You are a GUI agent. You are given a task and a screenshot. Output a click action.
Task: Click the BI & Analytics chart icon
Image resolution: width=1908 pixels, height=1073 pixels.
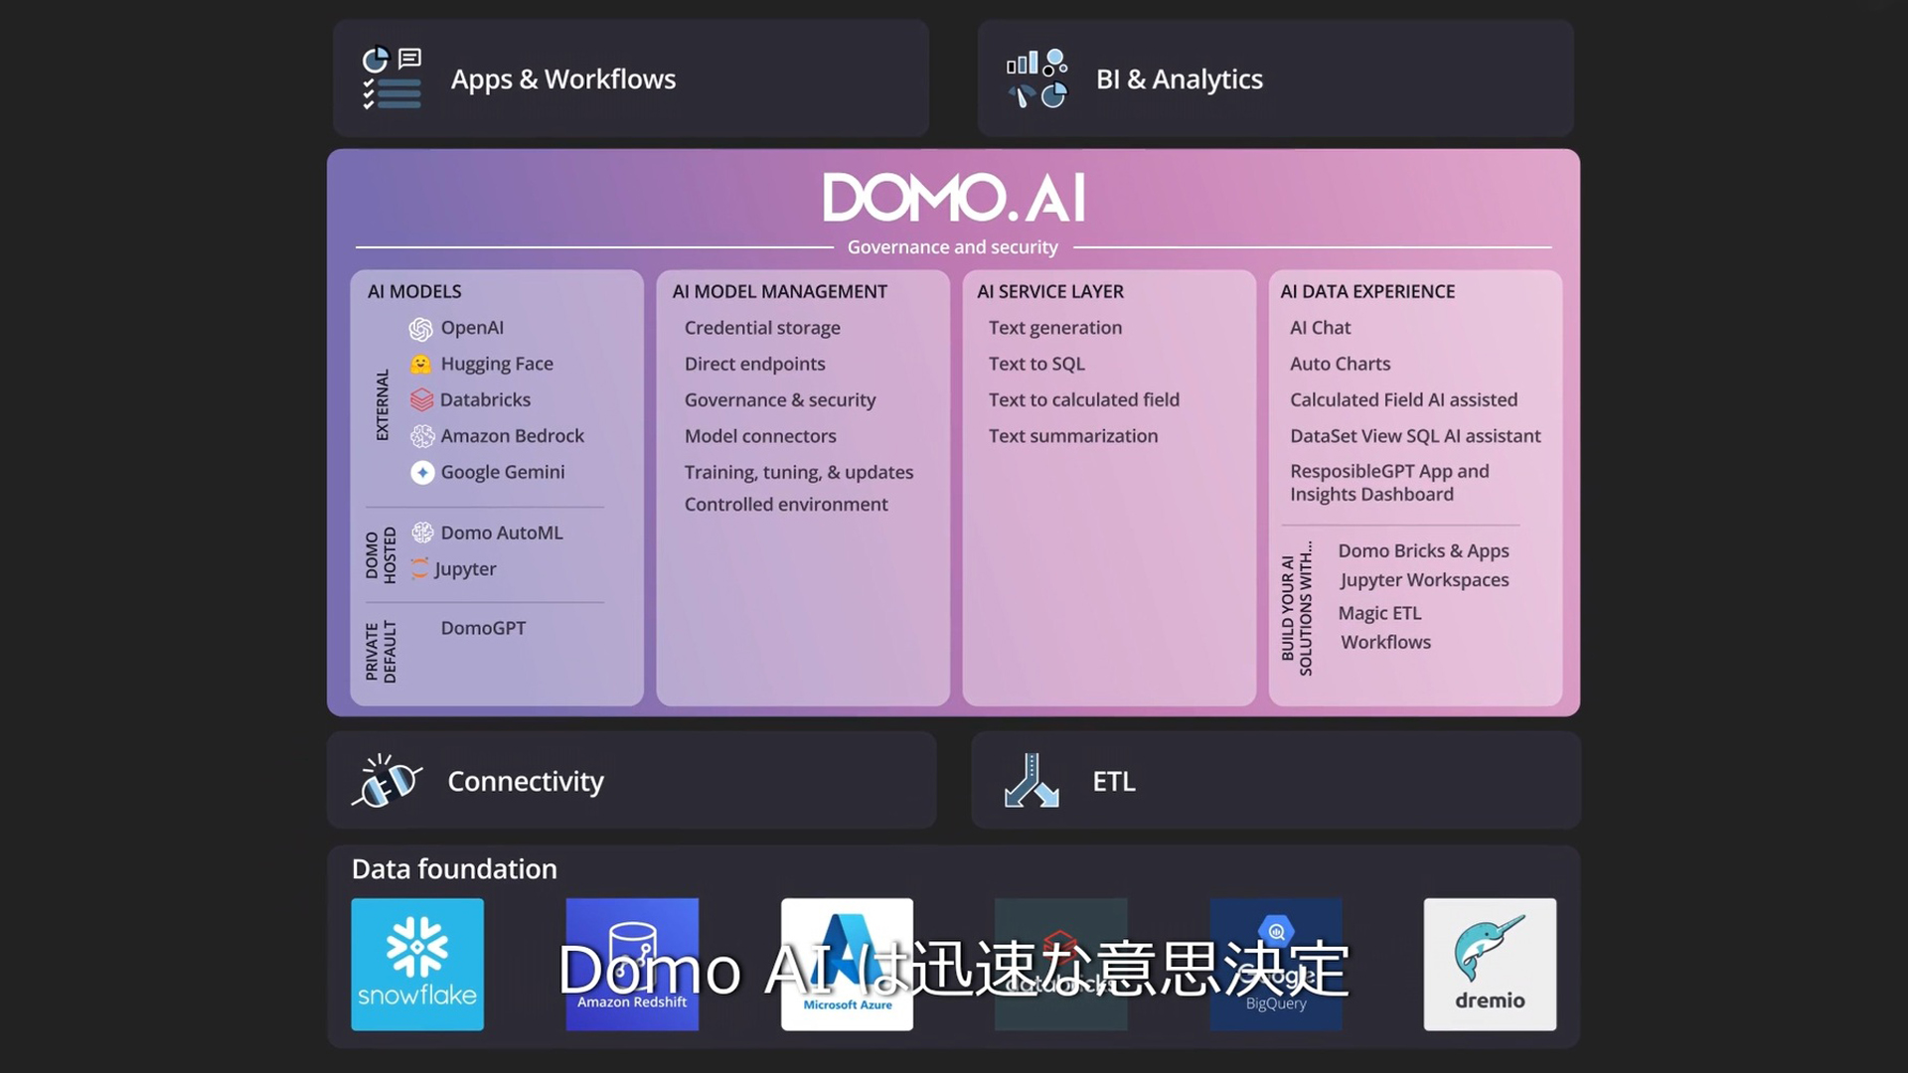coord(1036,78)
